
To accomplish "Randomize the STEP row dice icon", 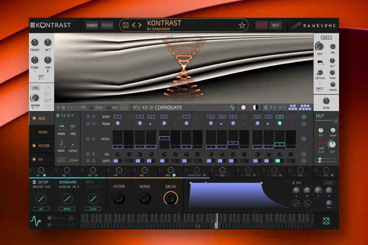I will point(88,117).
